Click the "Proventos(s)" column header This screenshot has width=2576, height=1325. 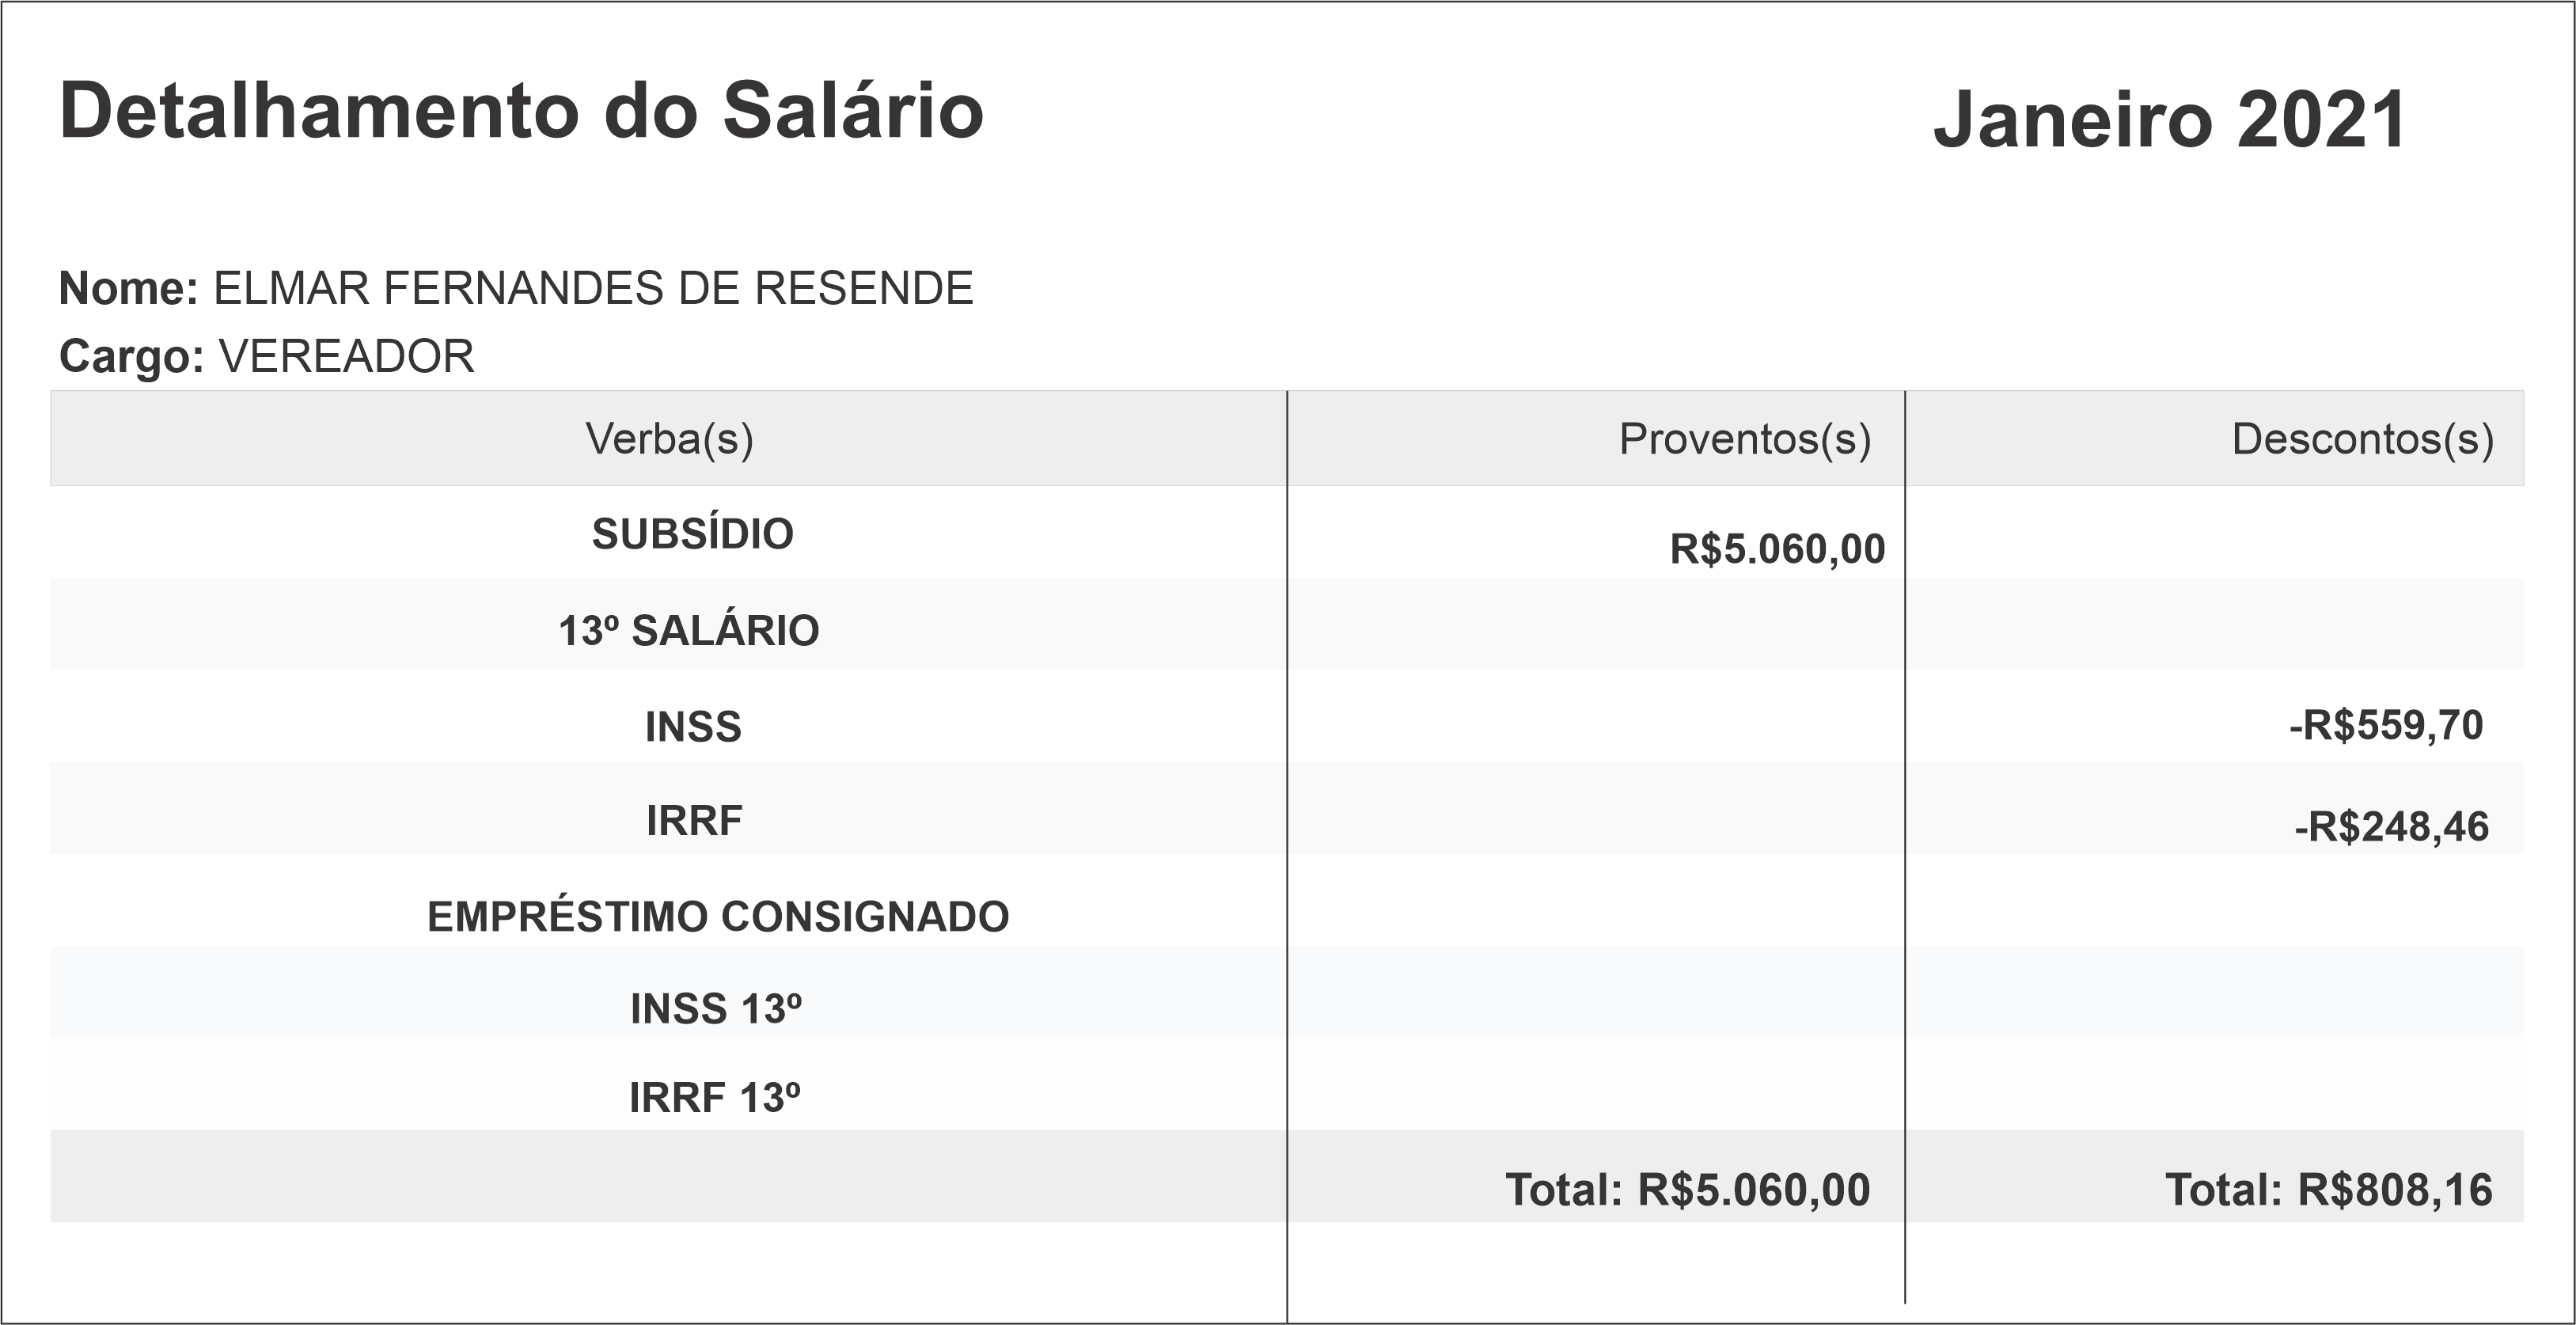[x=1744, y=439]
